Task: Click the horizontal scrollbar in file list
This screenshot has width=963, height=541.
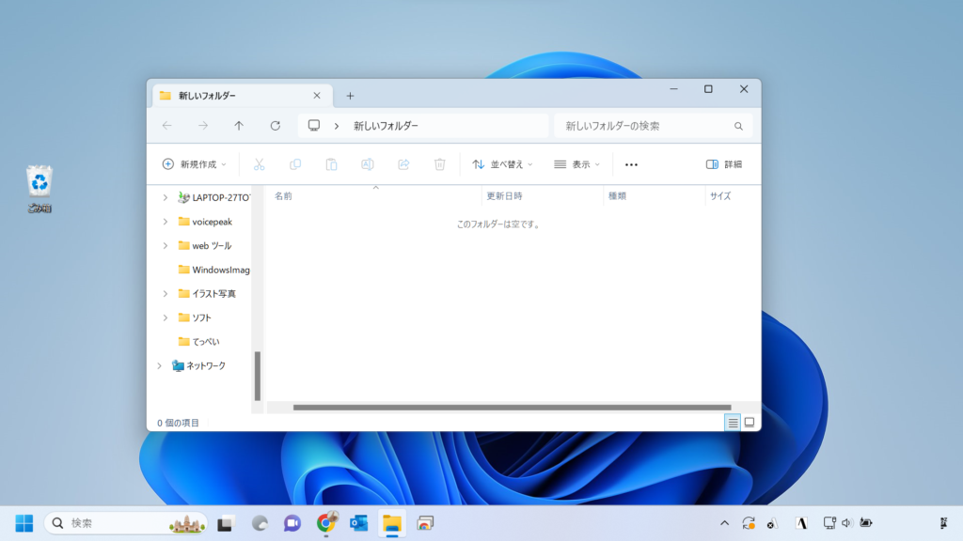Action: (x=512, y=408)
